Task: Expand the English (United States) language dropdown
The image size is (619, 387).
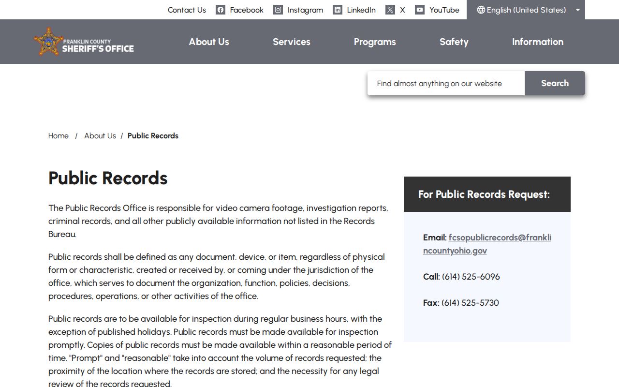Action: pos(526,10)
